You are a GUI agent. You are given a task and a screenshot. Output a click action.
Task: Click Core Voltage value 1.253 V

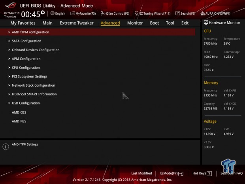(x=228, y=57)
